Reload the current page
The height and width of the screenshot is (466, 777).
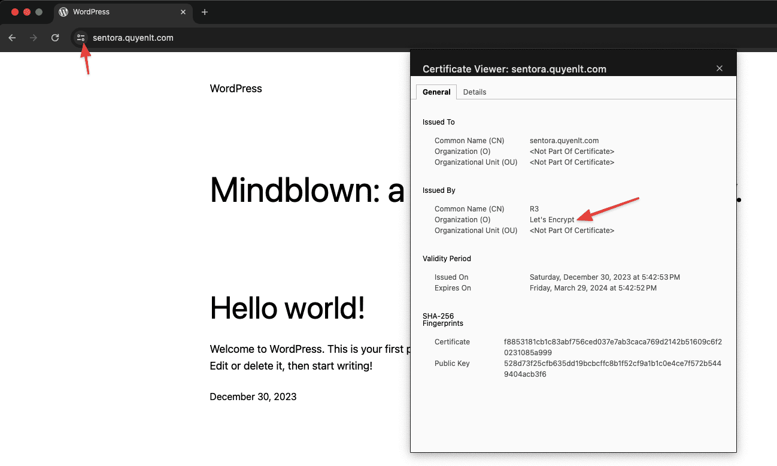(x=55, y=38)
